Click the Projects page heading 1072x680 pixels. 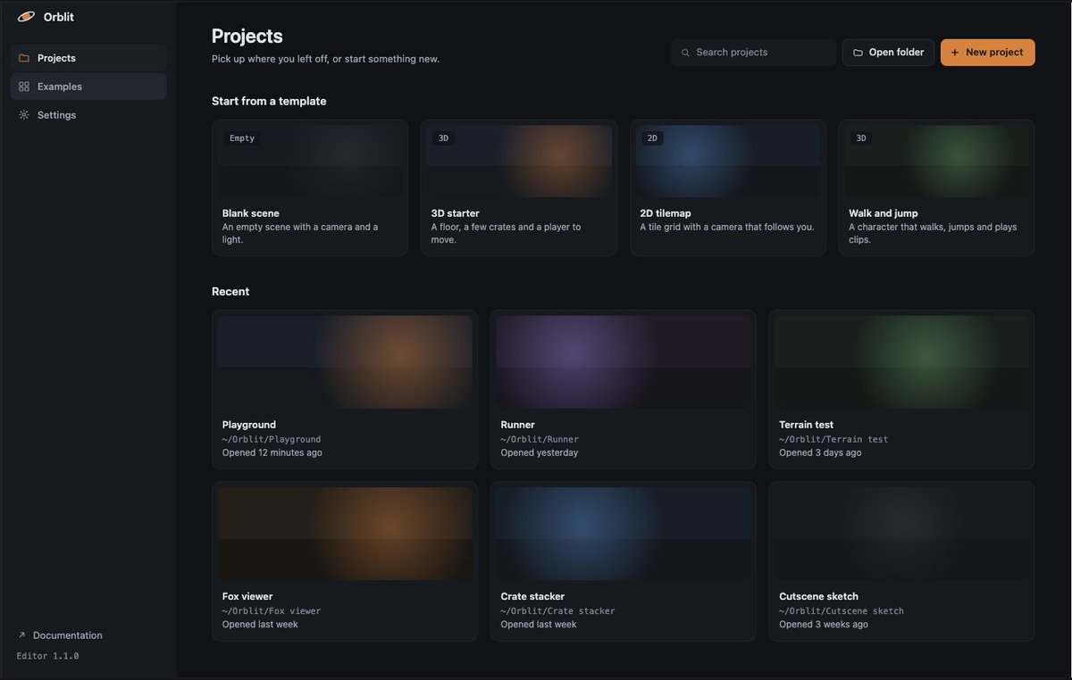pos(247,36)
